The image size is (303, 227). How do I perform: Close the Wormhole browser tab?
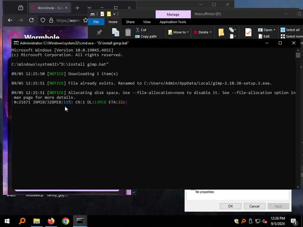pos(66,8)
